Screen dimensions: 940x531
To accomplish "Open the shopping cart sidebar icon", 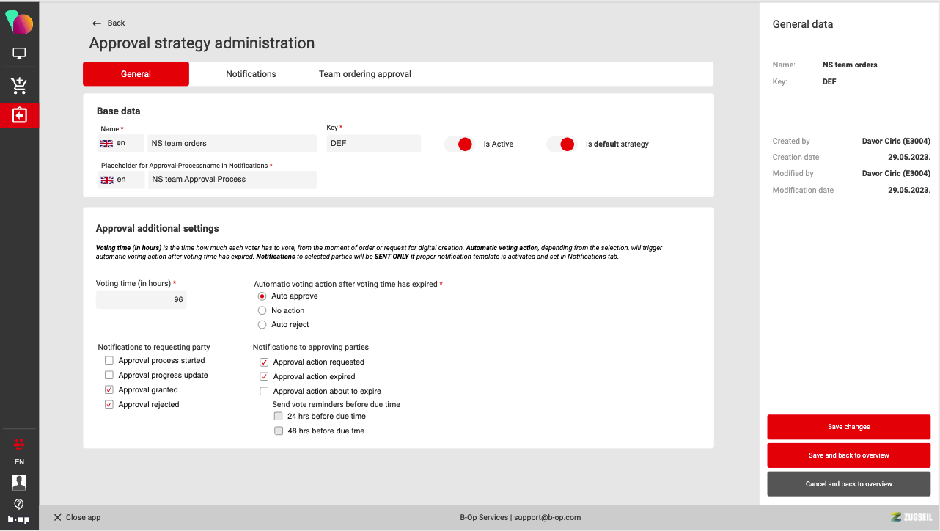I will (19, 86).
